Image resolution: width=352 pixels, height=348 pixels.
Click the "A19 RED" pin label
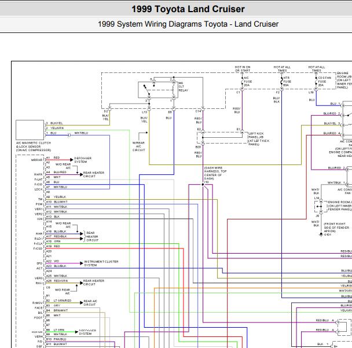tap(53, 246)
